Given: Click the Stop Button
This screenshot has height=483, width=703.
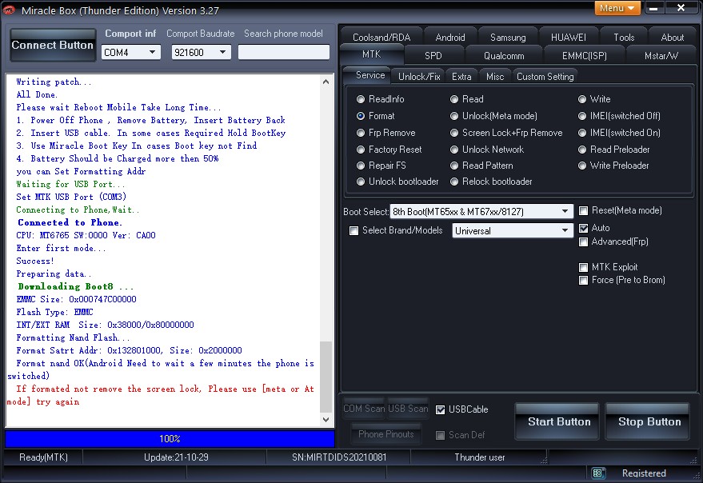Looking at the screenshot, I should click(647, 421).
